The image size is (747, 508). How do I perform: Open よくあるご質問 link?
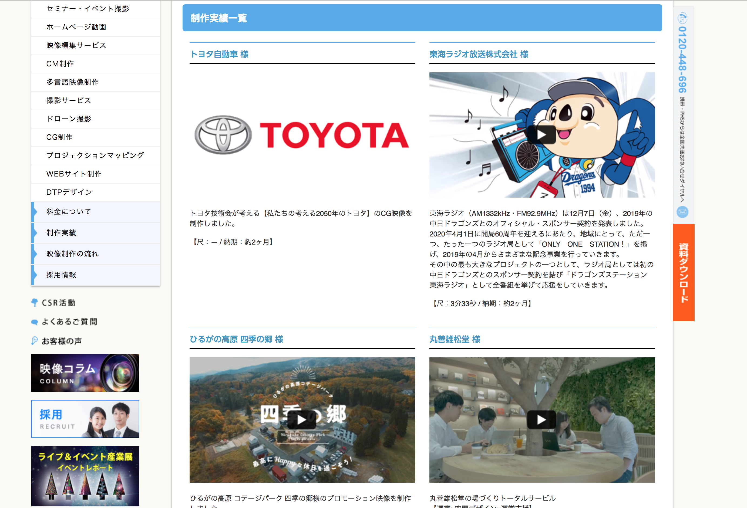coord(69,322)
